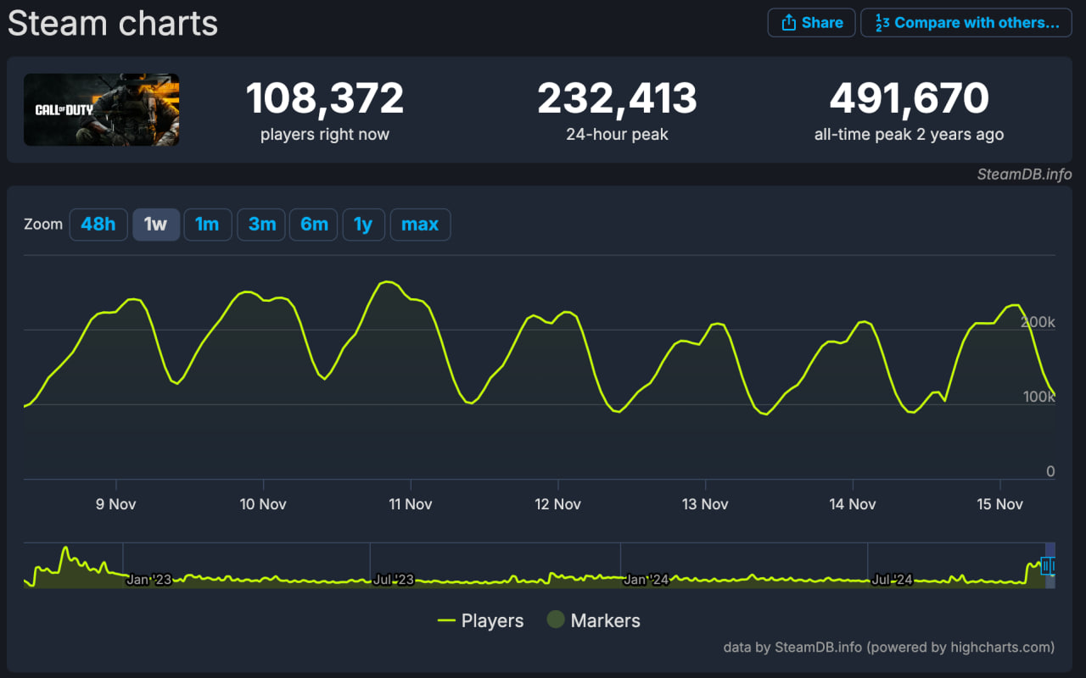The height and width of the screenshot is (678, 1086).
Task: Switch zoom to 3m
Action: [261, 225]
